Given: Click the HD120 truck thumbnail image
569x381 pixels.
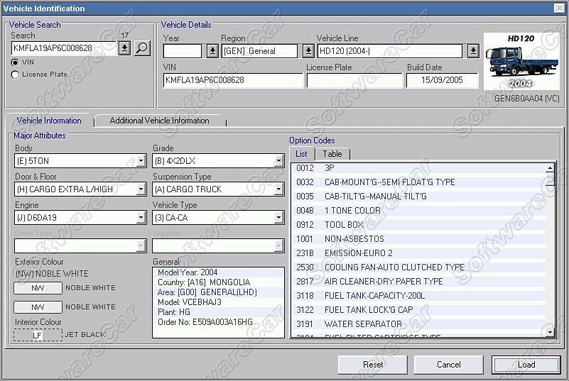Looking at the screenshot, I should (521, 61).
